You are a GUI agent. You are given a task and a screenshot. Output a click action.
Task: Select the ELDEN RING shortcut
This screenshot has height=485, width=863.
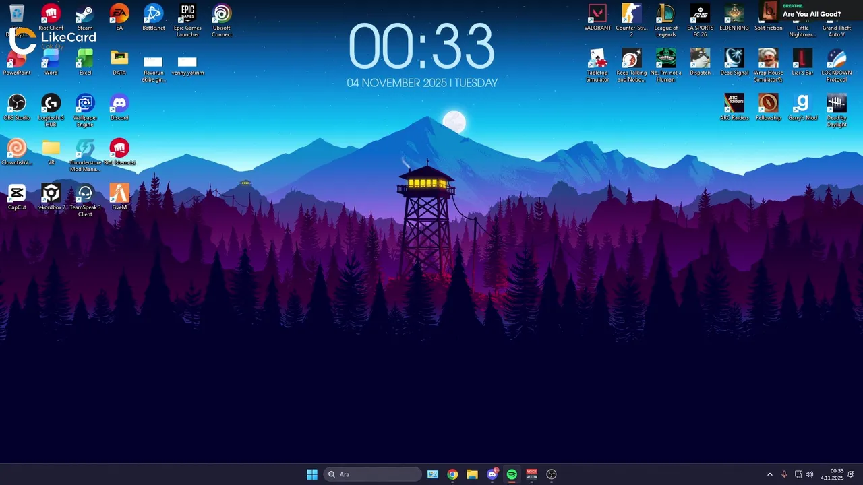coord(734,18)
